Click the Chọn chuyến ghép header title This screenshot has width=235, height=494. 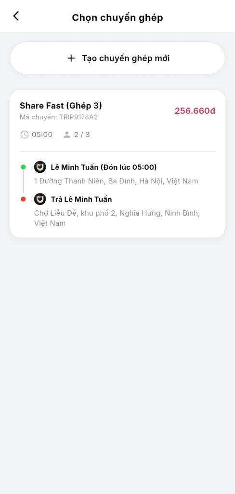click(x=117, y=18)
